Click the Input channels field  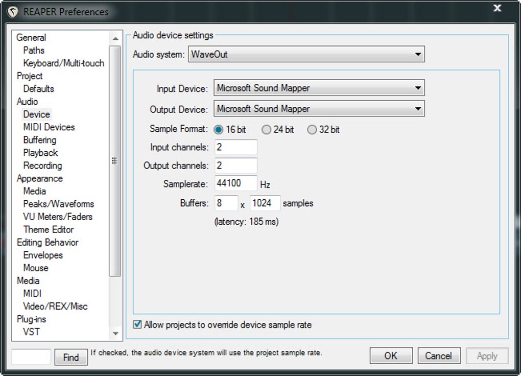236,147
